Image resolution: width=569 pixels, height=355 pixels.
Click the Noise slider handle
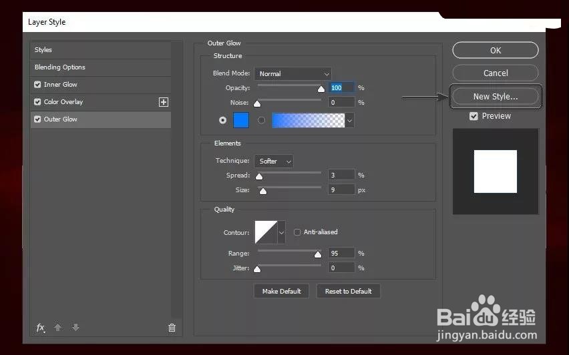pyautogui.click(x=257, y=103)
